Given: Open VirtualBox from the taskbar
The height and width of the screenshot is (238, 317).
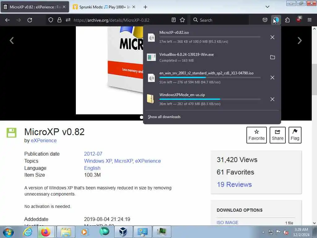Looking at the screenshot, I should 123,232.
